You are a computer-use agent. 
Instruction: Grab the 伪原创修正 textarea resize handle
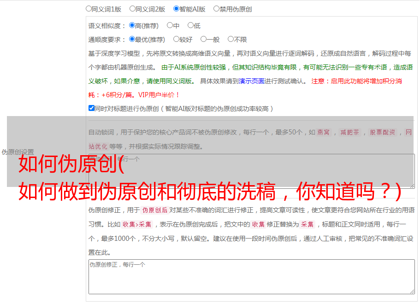click(x=412, y=291)
